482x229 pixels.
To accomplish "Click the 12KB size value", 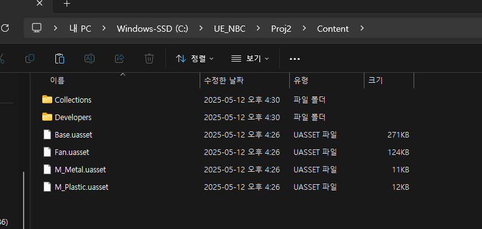I will click(x=401, y=187).
